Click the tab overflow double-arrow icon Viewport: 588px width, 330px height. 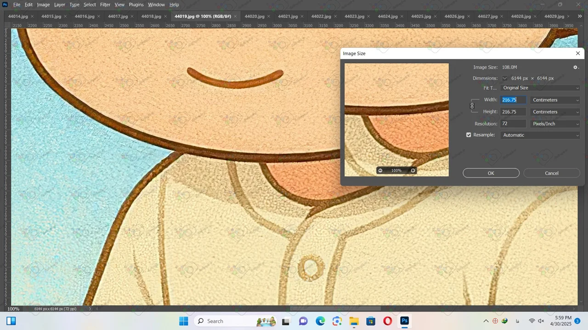tap(580, 16)
